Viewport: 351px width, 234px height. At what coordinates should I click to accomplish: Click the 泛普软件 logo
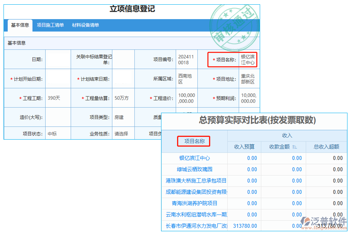coord(324,220)
